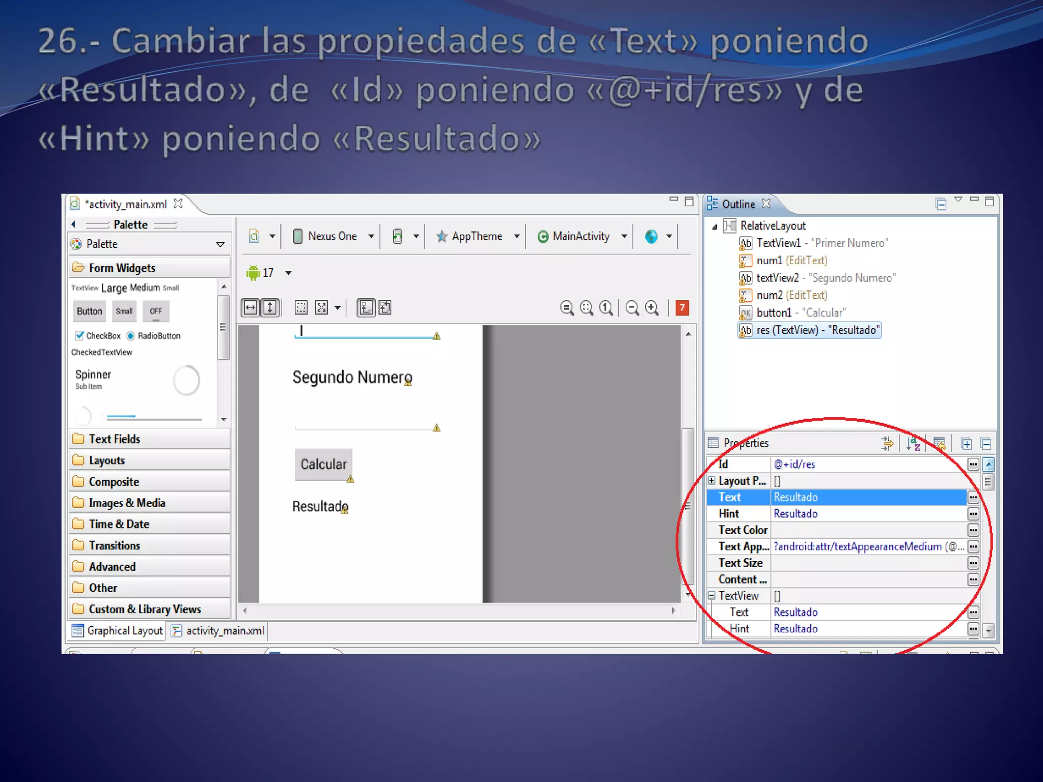Image resolution: width=1043 pixels, height=782 pixels.
Task: Select button1 Calcular in Outline tree
Action: pyautogui.click(x=800, y=313)
